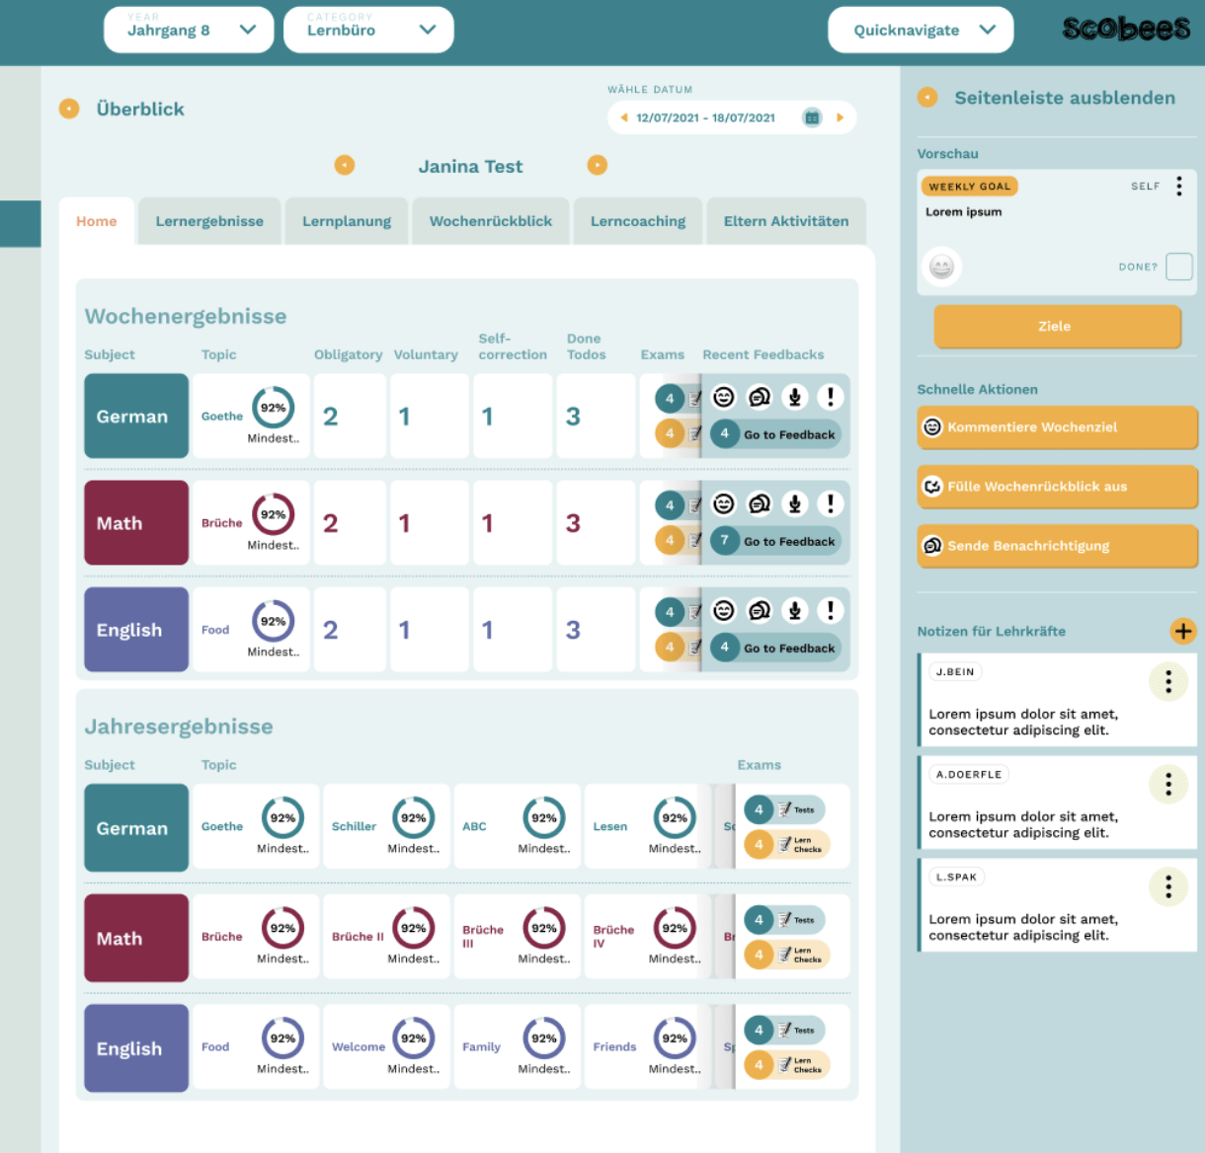Expand the Lernbüro category dropdown
Screen dimensions: 1205x1153
point(368,30)
